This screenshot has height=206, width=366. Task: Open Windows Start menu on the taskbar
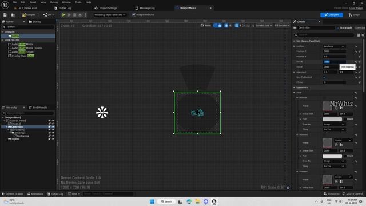pyautogui.click(x=152, y=201)
